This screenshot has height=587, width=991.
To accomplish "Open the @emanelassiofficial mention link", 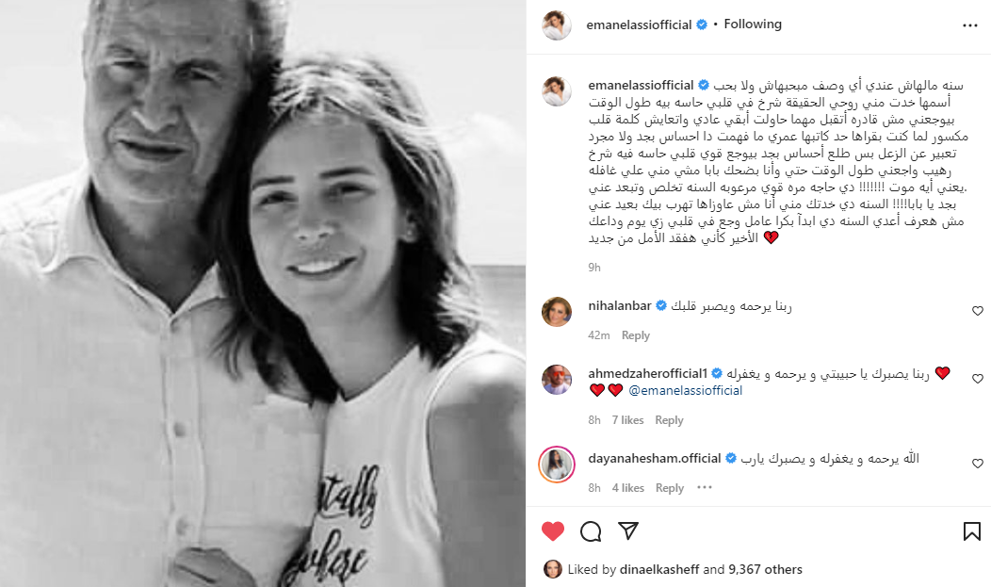I will point(686,390).
